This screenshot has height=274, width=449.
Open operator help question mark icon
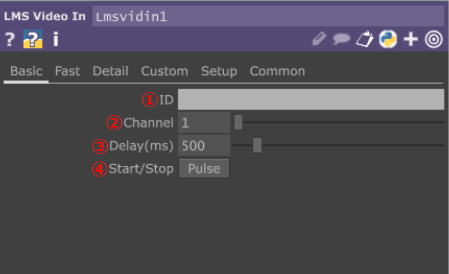pos(10,39)
